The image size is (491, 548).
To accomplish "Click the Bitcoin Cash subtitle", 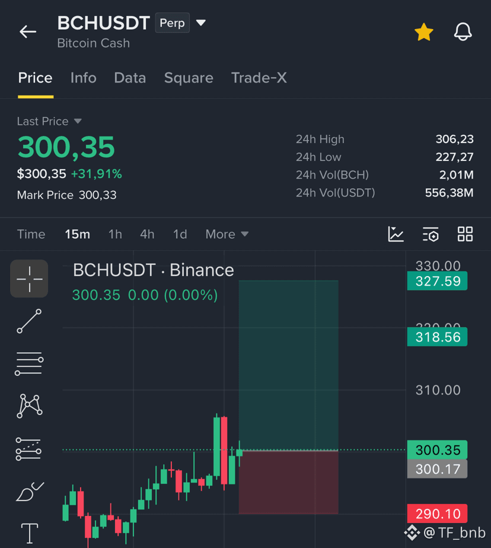I will (x=94, y=43).
